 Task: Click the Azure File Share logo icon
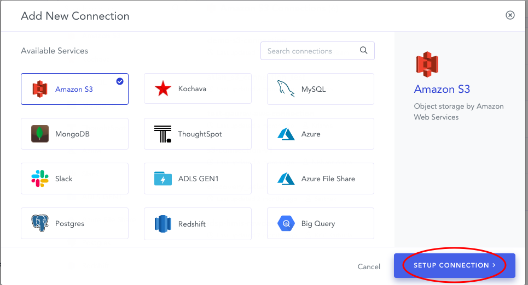[x=286, y=179]
